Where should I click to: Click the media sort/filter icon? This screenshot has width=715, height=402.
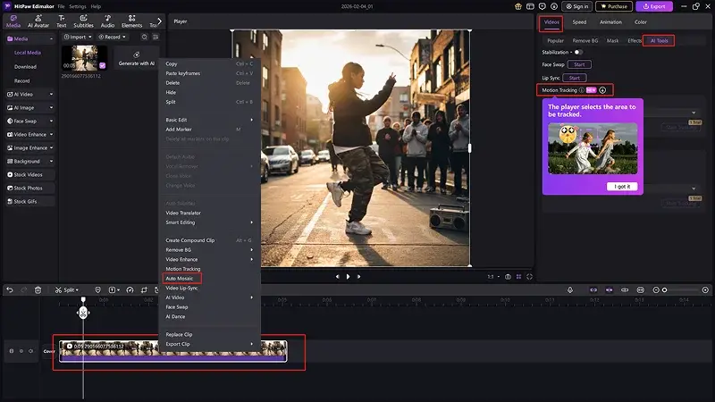156,37
